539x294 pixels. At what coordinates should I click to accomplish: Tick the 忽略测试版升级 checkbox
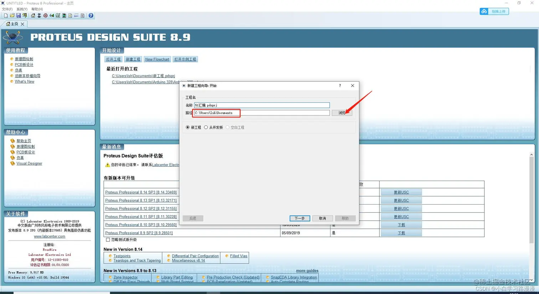pyautogui.click(x=108, y=240)
